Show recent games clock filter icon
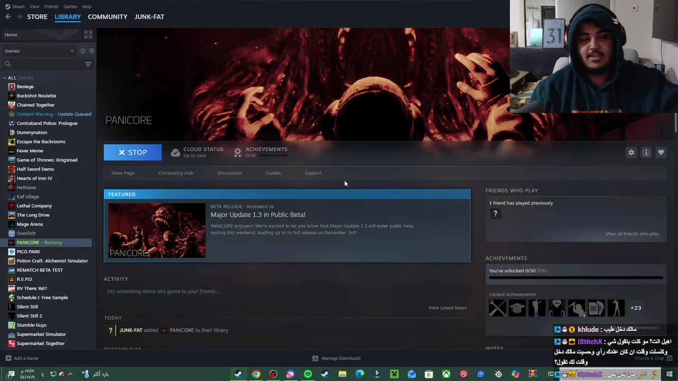Viewport: 678px width, 381px height. coord(83,51)
